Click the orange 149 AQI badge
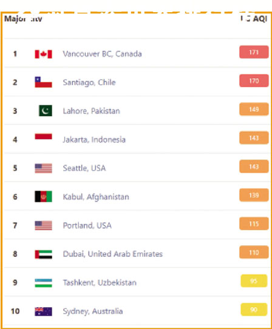 [254, 109]
